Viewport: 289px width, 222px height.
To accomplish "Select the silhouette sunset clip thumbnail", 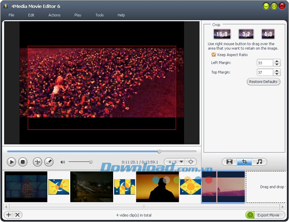I will pos(158,187).
